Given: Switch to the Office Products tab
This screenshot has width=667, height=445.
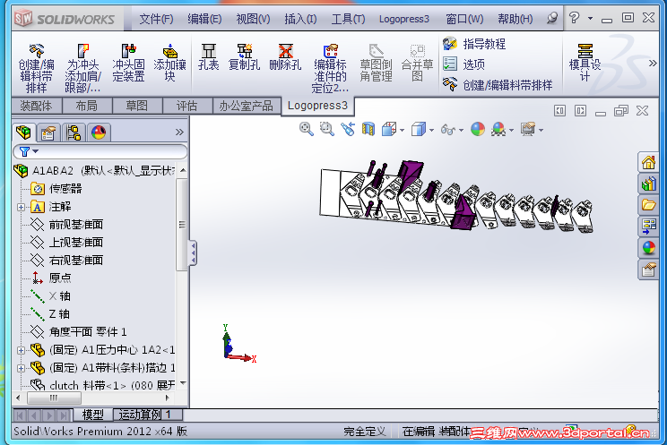Looking at the screenshot, I should [247, 106].
